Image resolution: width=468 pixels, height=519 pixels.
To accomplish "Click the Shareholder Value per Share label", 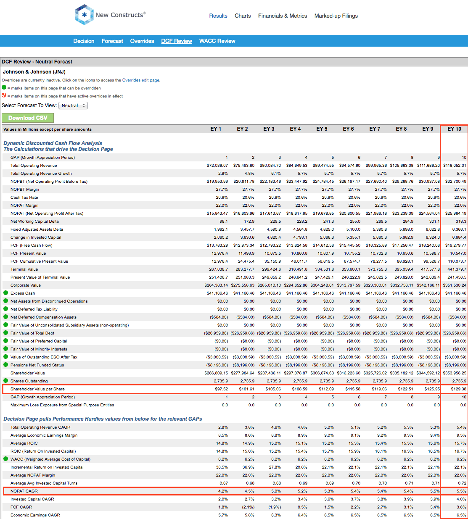I will tap(37, 389).
